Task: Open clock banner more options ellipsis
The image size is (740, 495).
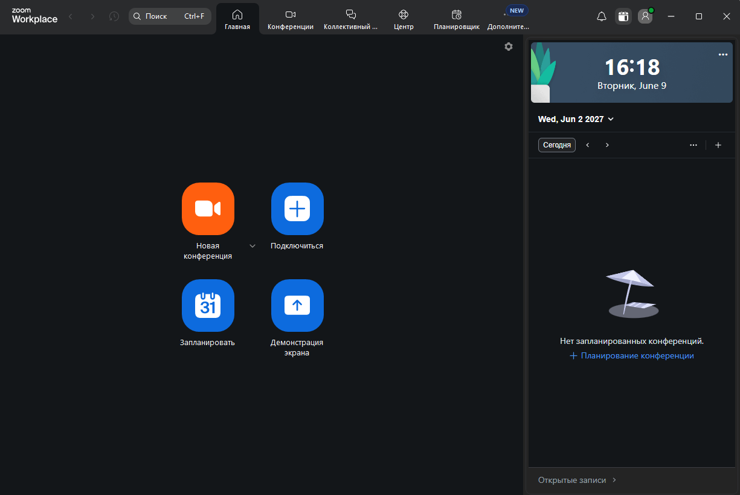Action: pos(723,54)
